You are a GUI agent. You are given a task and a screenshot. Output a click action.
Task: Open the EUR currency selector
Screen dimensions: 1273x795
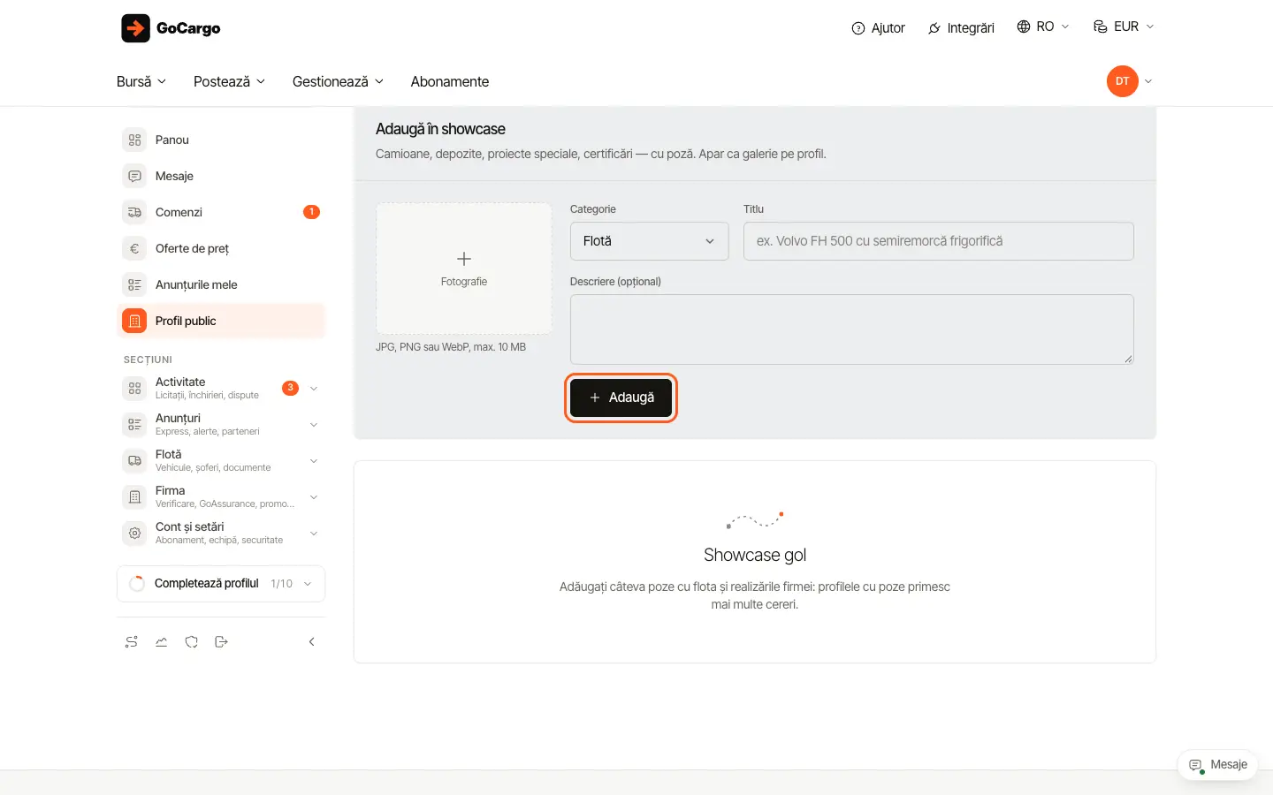tap(1124, 26)
